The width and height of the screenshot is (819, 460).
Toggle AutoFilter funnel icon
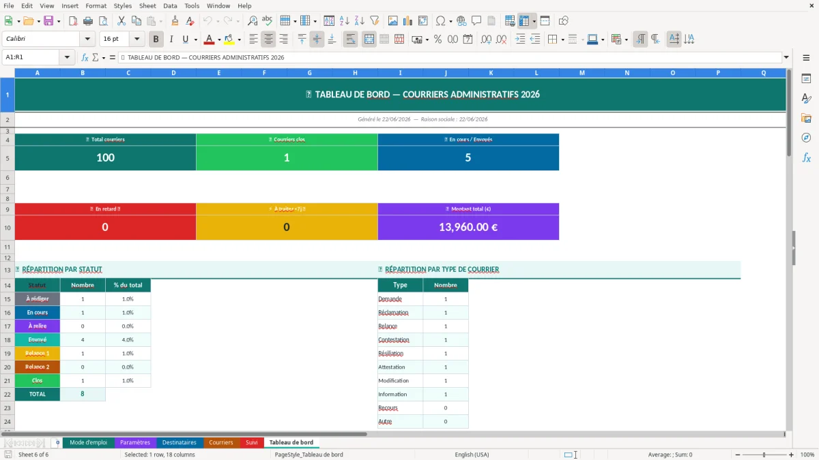pyautogui.click(x=375, y=21)
